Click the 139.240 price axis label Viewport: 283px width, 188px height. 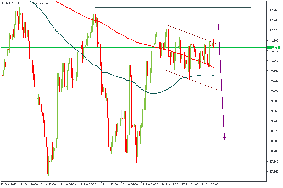273,121
